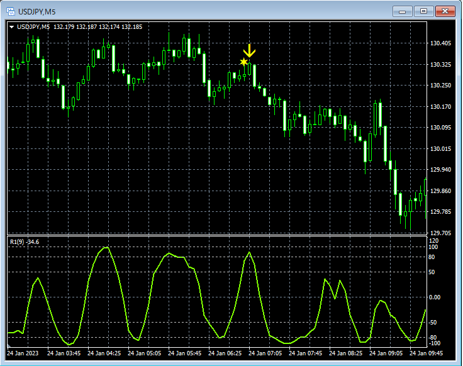Click the 24 Jan 05:05 time label
The width and height of the screenshot is (463, 366).
point(145,353)
